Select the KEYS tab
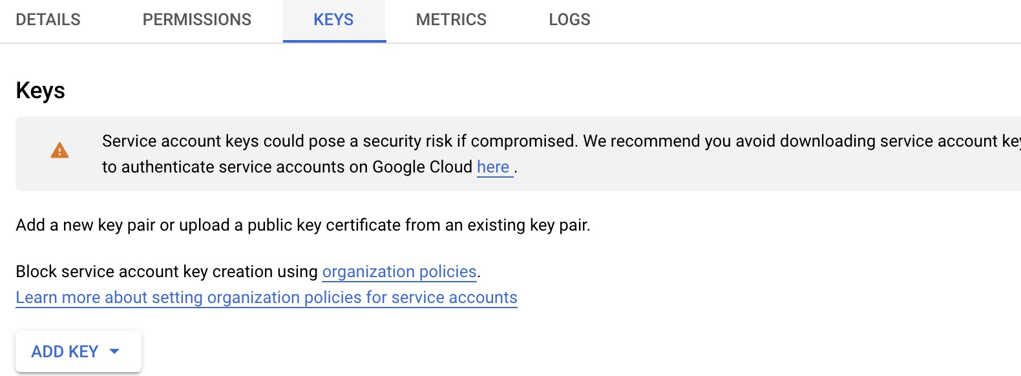The height and width of the screenshot is (376, 1021). click(333, 19)
